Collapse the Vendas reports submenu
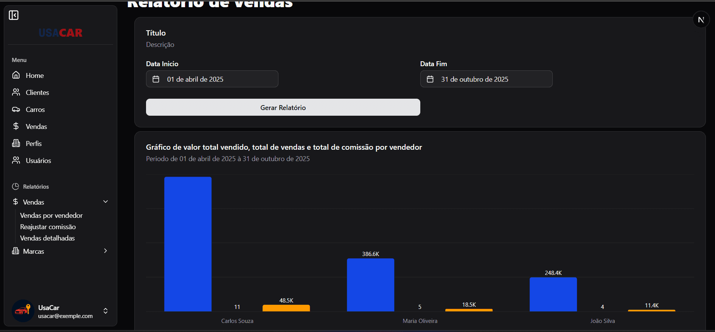715x332 pixels. pyautogui.click(x=106, y=202)
